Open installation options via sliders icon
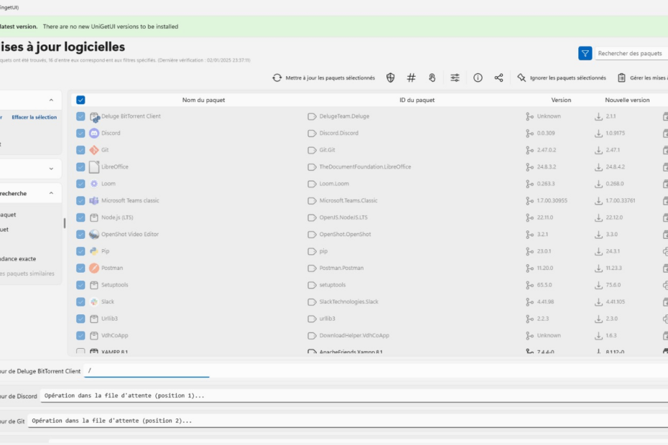The width and height of the screenshot is (668, 445). pyautogui.click(x=455, y=78)
